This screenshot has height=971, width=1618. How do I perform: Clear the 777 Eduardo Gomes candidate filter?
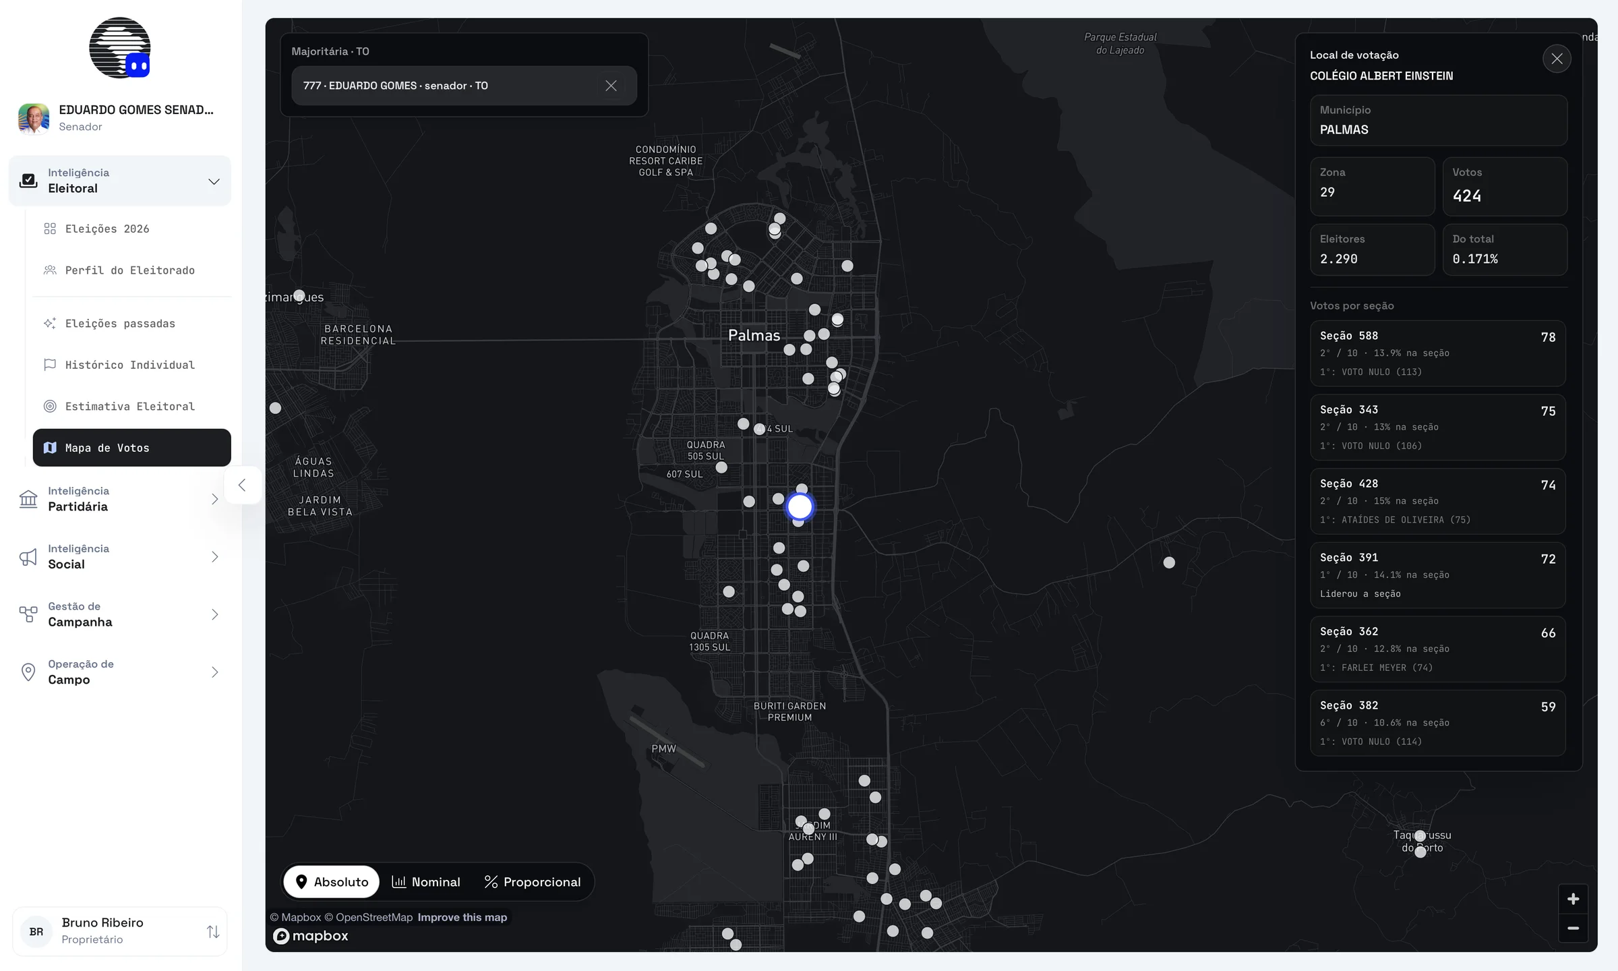[611, 86]
